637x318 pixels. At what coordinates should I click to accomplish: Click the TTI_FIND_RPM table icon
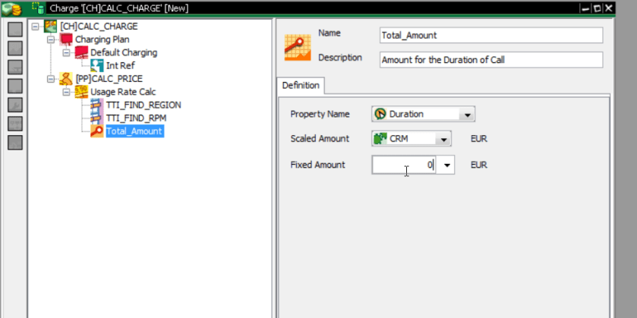[x=96, y=118]
